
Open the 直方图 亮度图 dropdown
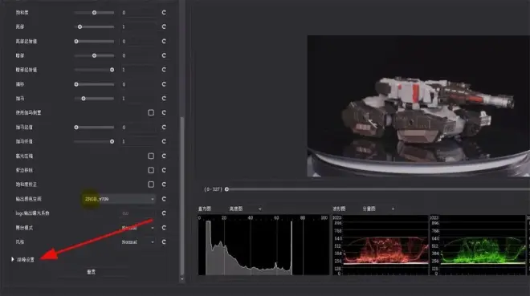pos(245,209)
